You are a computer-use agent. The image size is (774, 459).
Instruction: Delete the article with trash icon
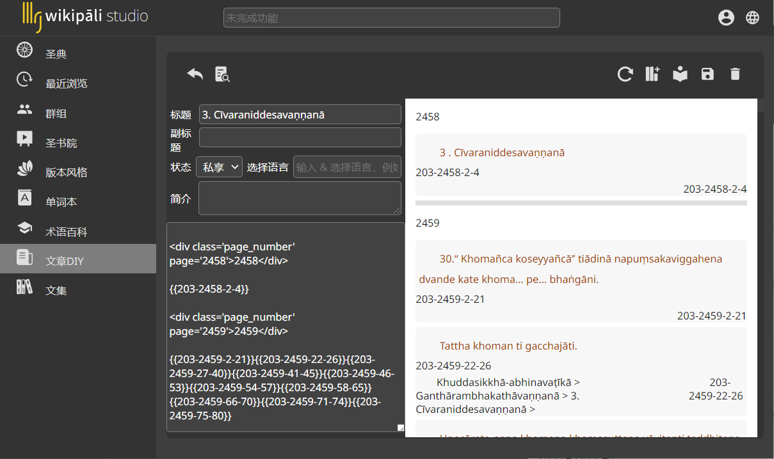pyautogui.click(x=735, y=74)
